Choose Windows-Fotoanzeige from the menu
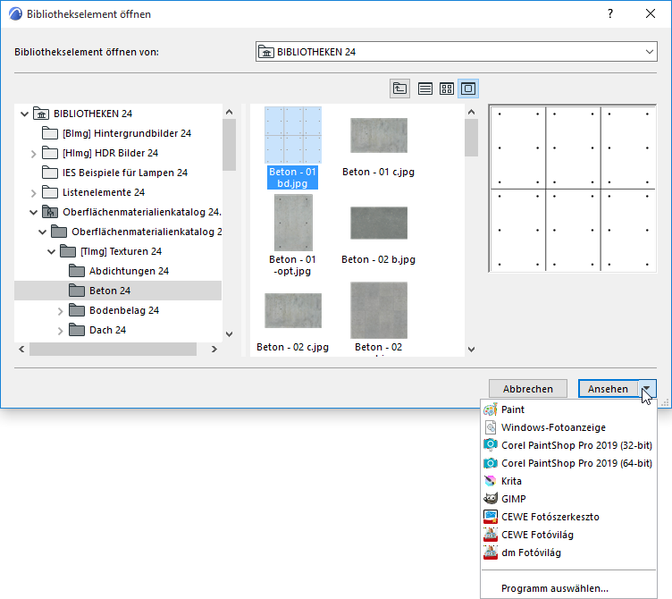 tap(568, 427)
